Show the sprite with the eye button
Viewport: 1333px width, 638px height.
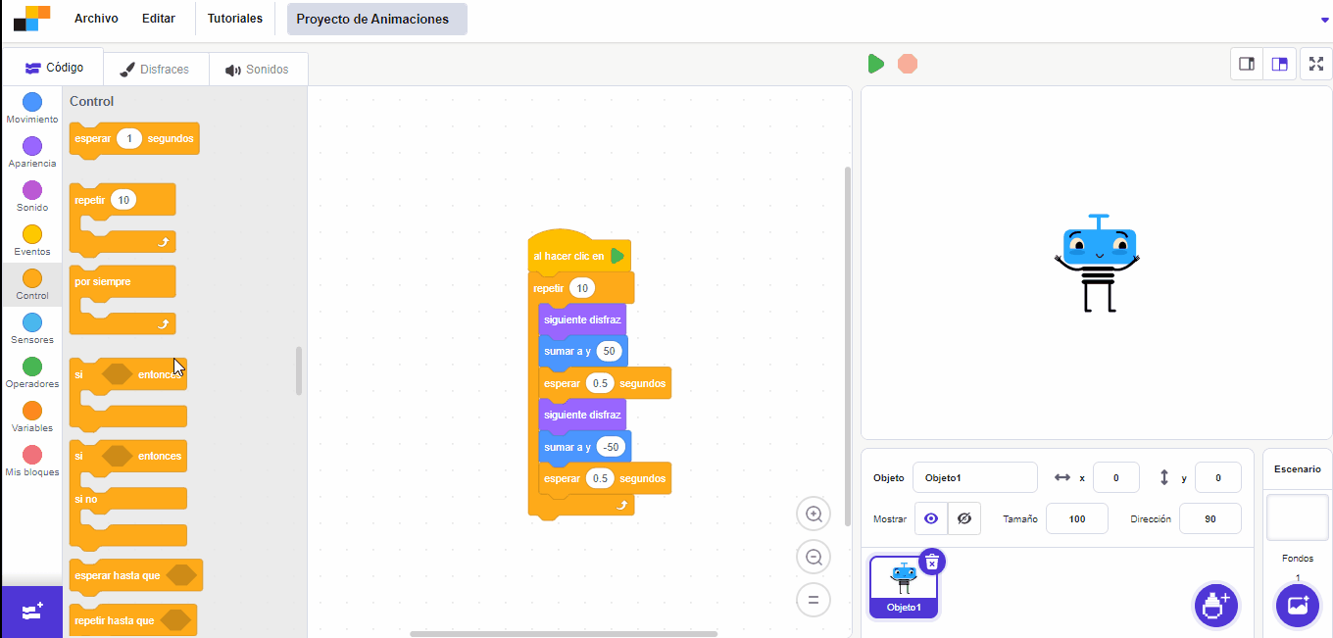pos(931,518)
